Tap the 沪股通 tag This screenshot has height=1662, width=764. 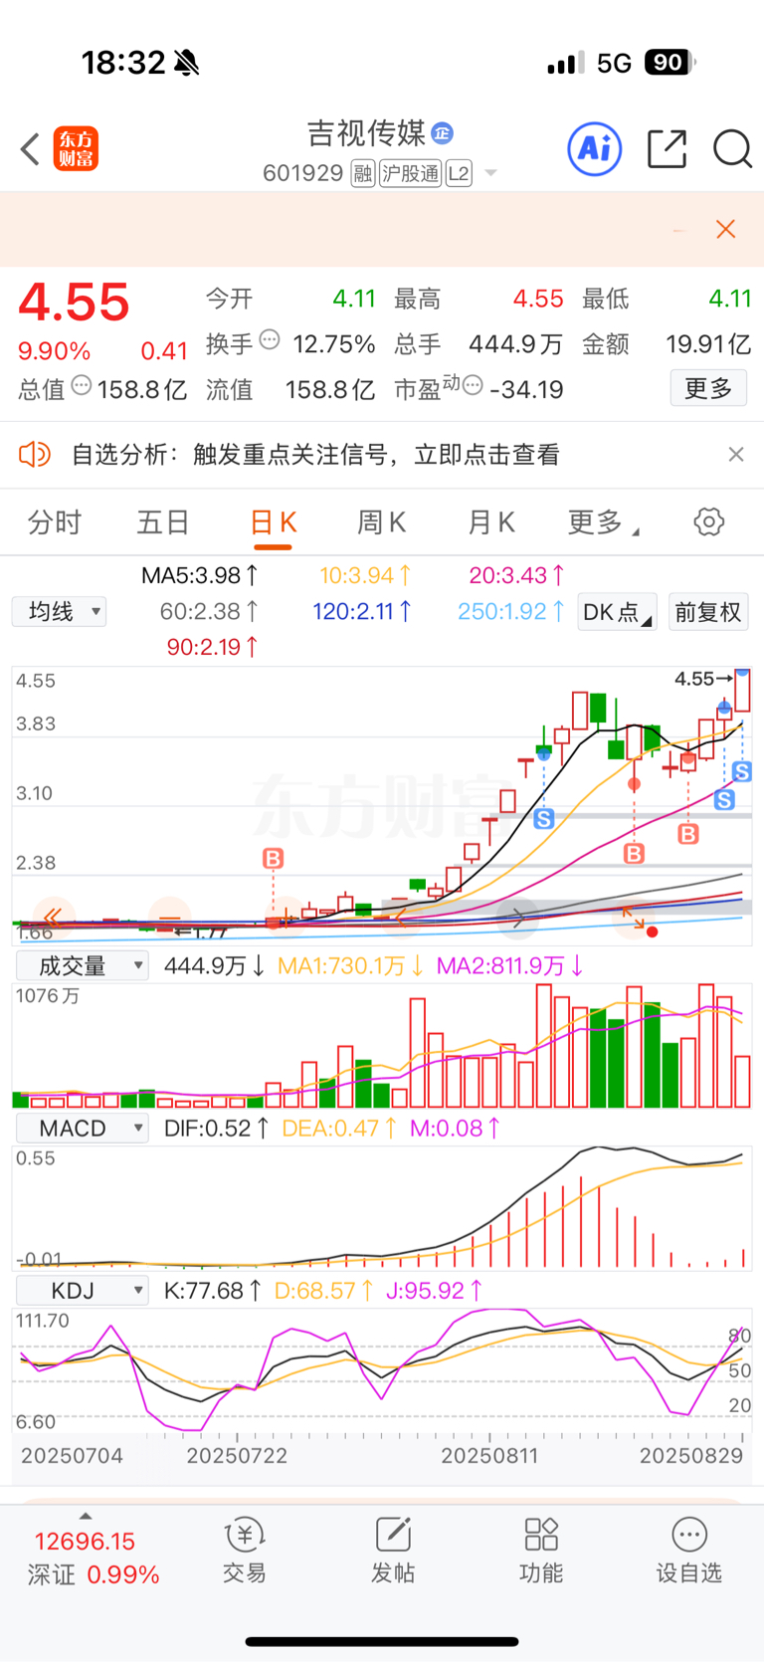pyautogui.click(x=410, y=174)
